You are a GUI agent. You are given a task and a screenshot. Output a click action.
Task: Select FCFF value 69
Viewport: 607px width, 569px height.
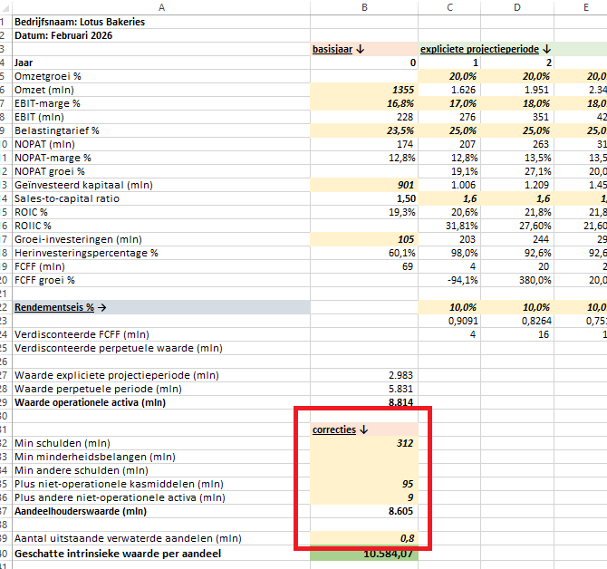click(364, 266)
